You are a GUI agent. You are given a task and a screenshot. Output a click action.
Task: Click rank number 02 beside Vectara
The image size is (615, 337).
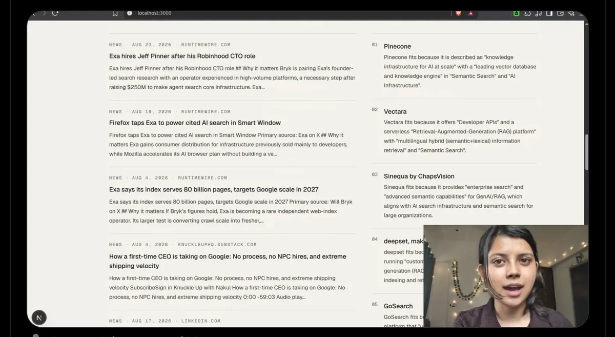click(375, 110)
